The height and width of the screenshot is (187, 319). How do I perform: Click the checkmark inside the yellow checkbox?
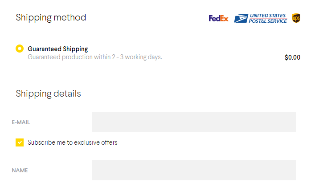20,142
